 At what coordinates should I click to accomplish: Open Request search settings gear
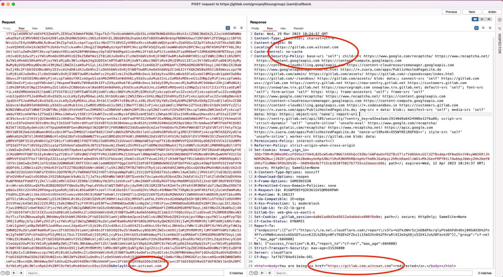click(8, 273)
